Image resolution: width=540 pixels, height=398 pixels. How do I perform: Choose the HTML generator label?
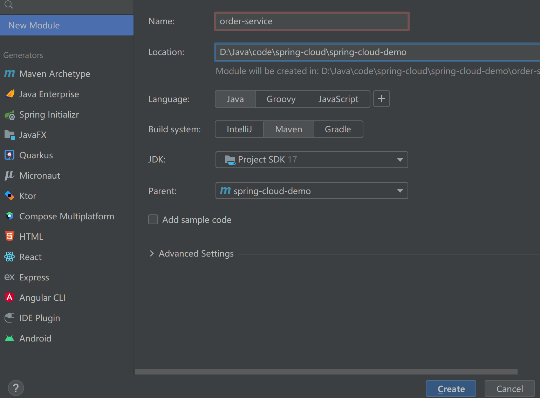(x=31, y=237)
